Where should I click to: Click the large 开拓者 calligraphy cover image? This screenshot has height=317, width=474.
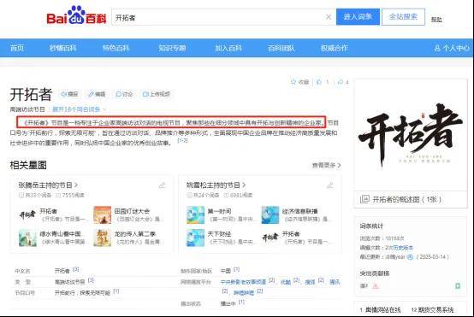tap(411, 134)
